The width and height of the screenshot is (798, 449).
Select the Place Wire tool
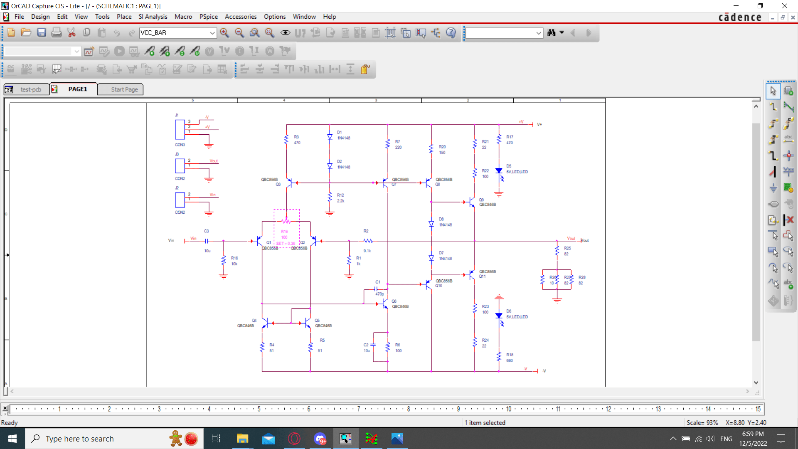click(x=773, y=107)
